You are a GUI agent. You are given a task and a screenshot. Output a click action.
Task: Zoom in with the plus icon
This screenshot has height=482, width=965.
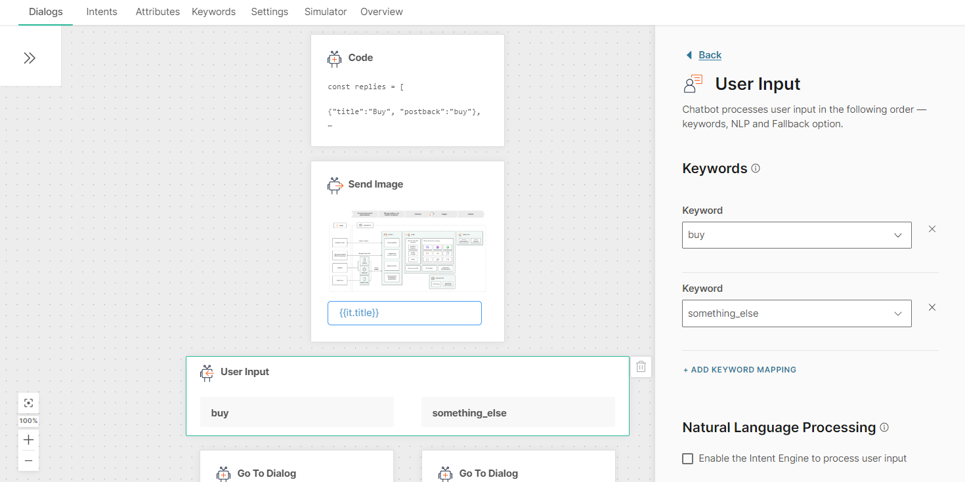tap(28, 439)
